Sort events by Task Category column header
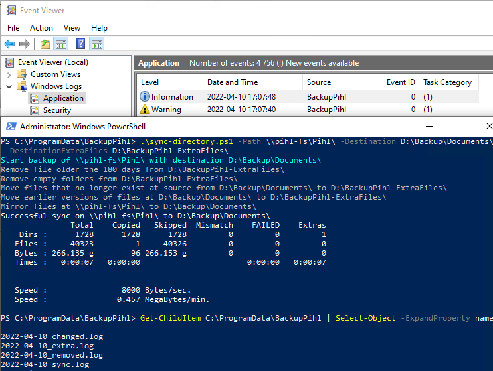 point(447,82)
